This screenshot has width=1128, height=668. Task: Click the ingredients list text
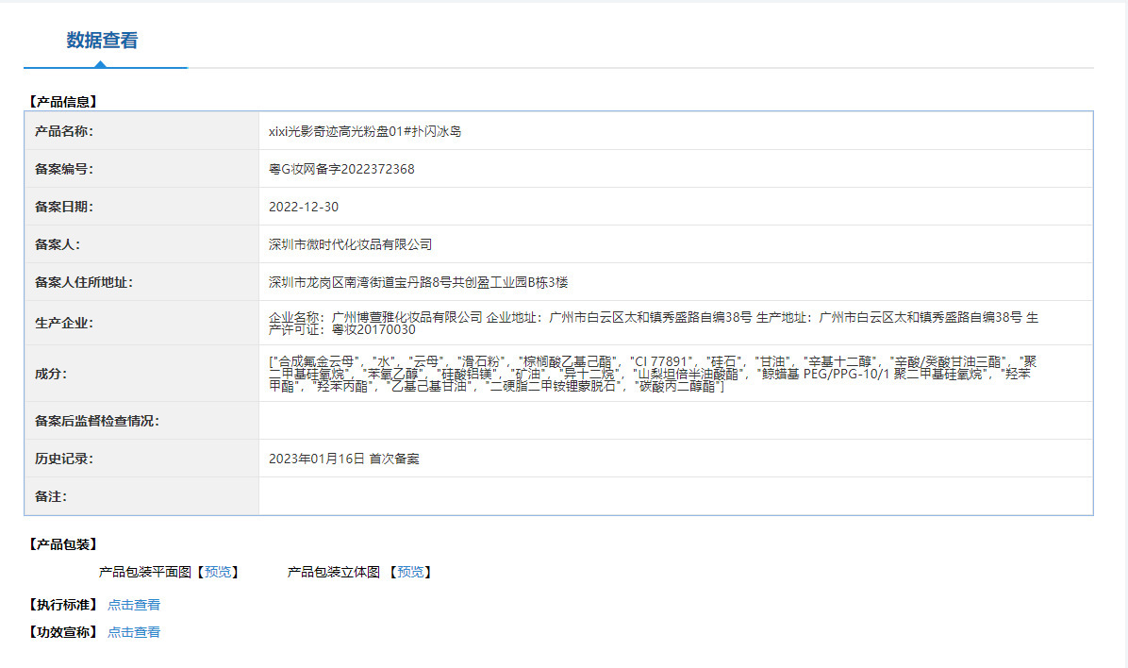point(654,374)
